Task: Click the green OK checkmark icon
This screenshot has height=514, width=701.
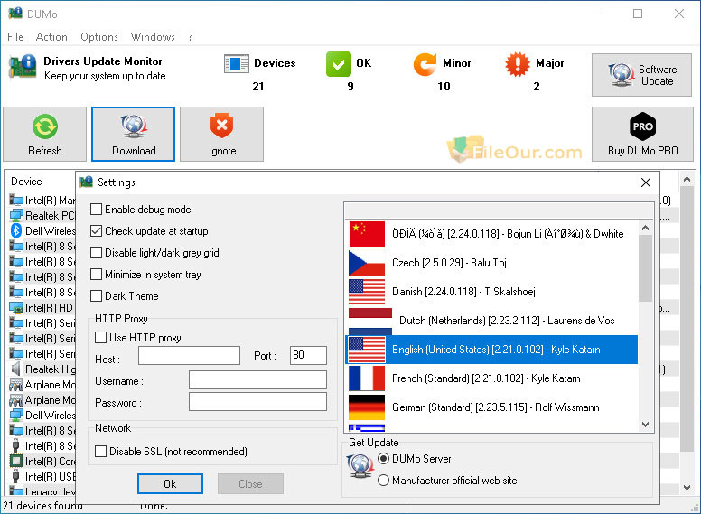Action: 339,64
